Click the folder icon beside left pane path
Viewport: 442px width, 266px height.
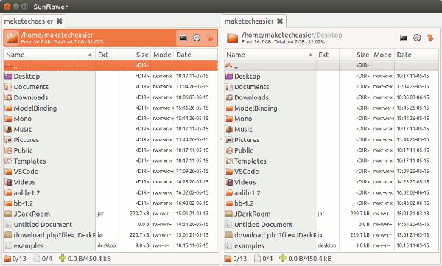pos(12,38)
